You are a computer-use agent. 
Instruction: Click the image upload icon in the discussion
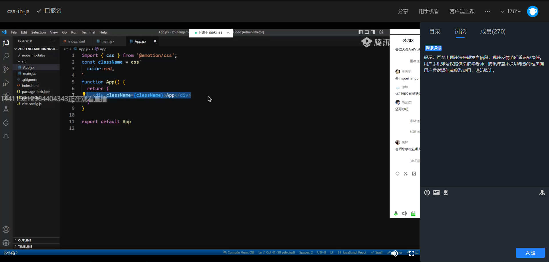(x=436, y=193)
